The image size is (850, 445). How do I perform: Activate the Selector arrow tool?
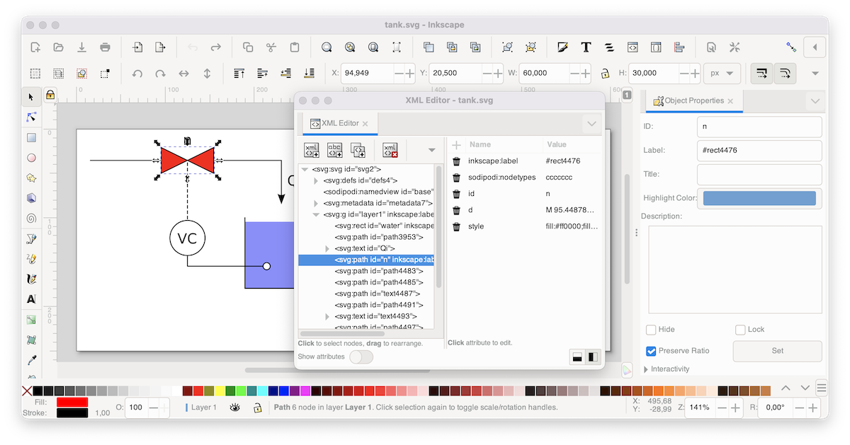31,97
